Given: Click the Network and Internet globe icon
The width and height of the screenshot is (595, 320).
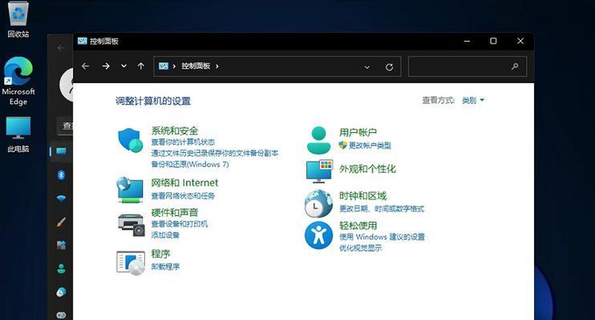Looking at the screenshot, I should (x=130, y=190).
